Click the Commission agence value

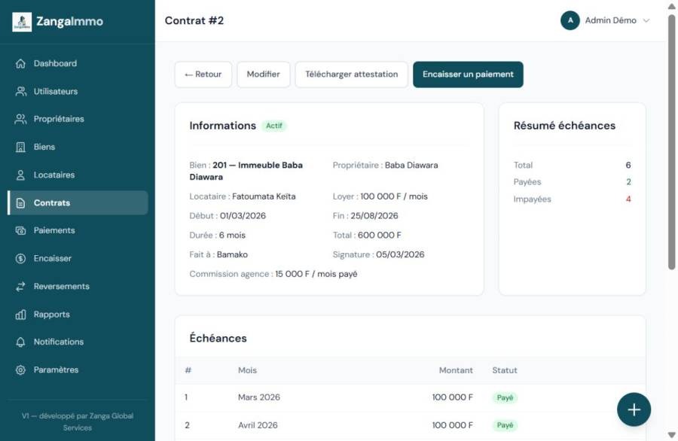[316, 274]
